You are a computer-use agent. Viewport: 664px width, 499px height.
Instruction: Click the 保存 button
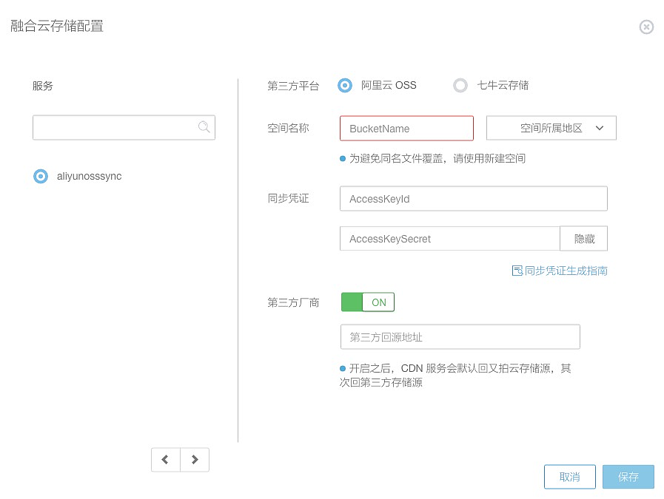pyautogui.click(x=628, y=477)
